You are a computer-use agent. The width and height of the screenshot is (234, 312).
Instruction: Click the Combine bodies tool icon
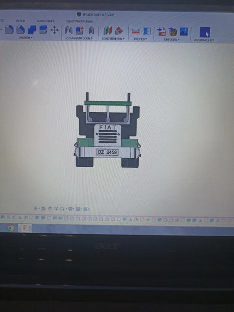pos(32,30)
